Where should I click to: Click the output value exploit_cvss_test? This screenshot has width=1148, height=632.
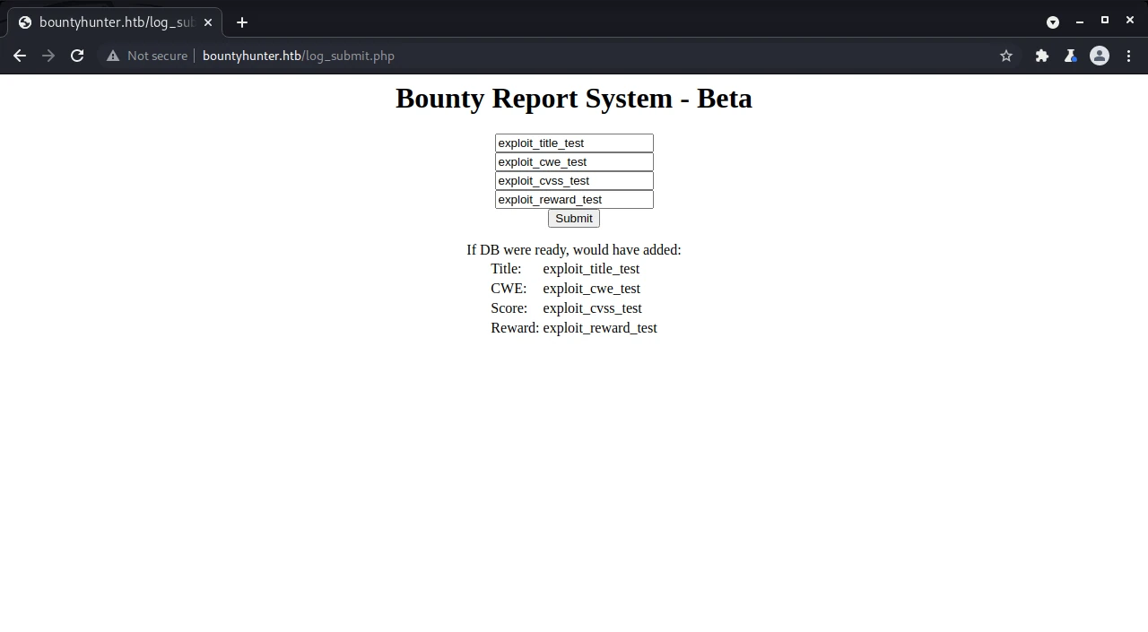pos(592,308)
